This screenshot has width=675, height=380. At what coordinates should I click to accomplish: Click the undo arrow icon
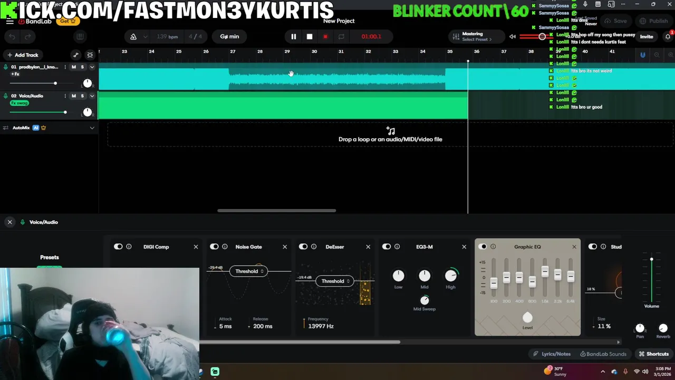tap(12, 36)
